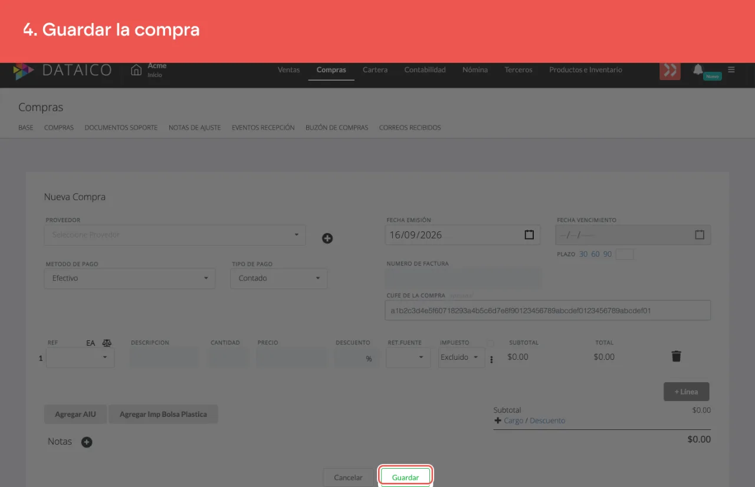Image resolution: width=755 pixels, height=487 pixels.
Task: Open the Nómina menu
Action: [x=475, y=69]
